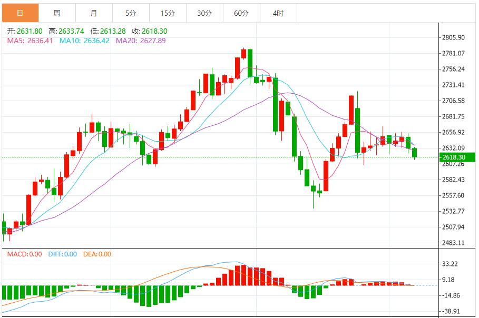This screenshot has height=318, width=479.
Task: Show the 30分 interval chart
Action: [204, 13]
